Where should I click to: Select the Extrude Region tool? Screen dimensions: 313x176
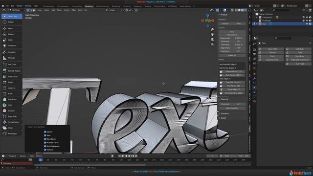tap(12, 71)
